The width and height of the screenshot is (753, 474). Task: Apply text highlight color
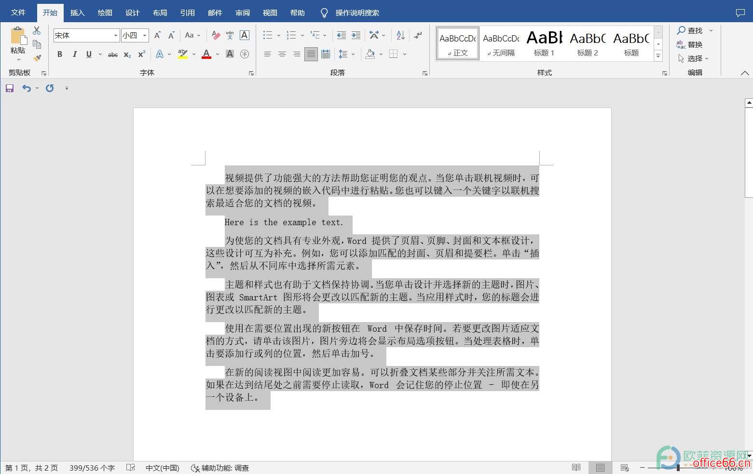point(183,54)
